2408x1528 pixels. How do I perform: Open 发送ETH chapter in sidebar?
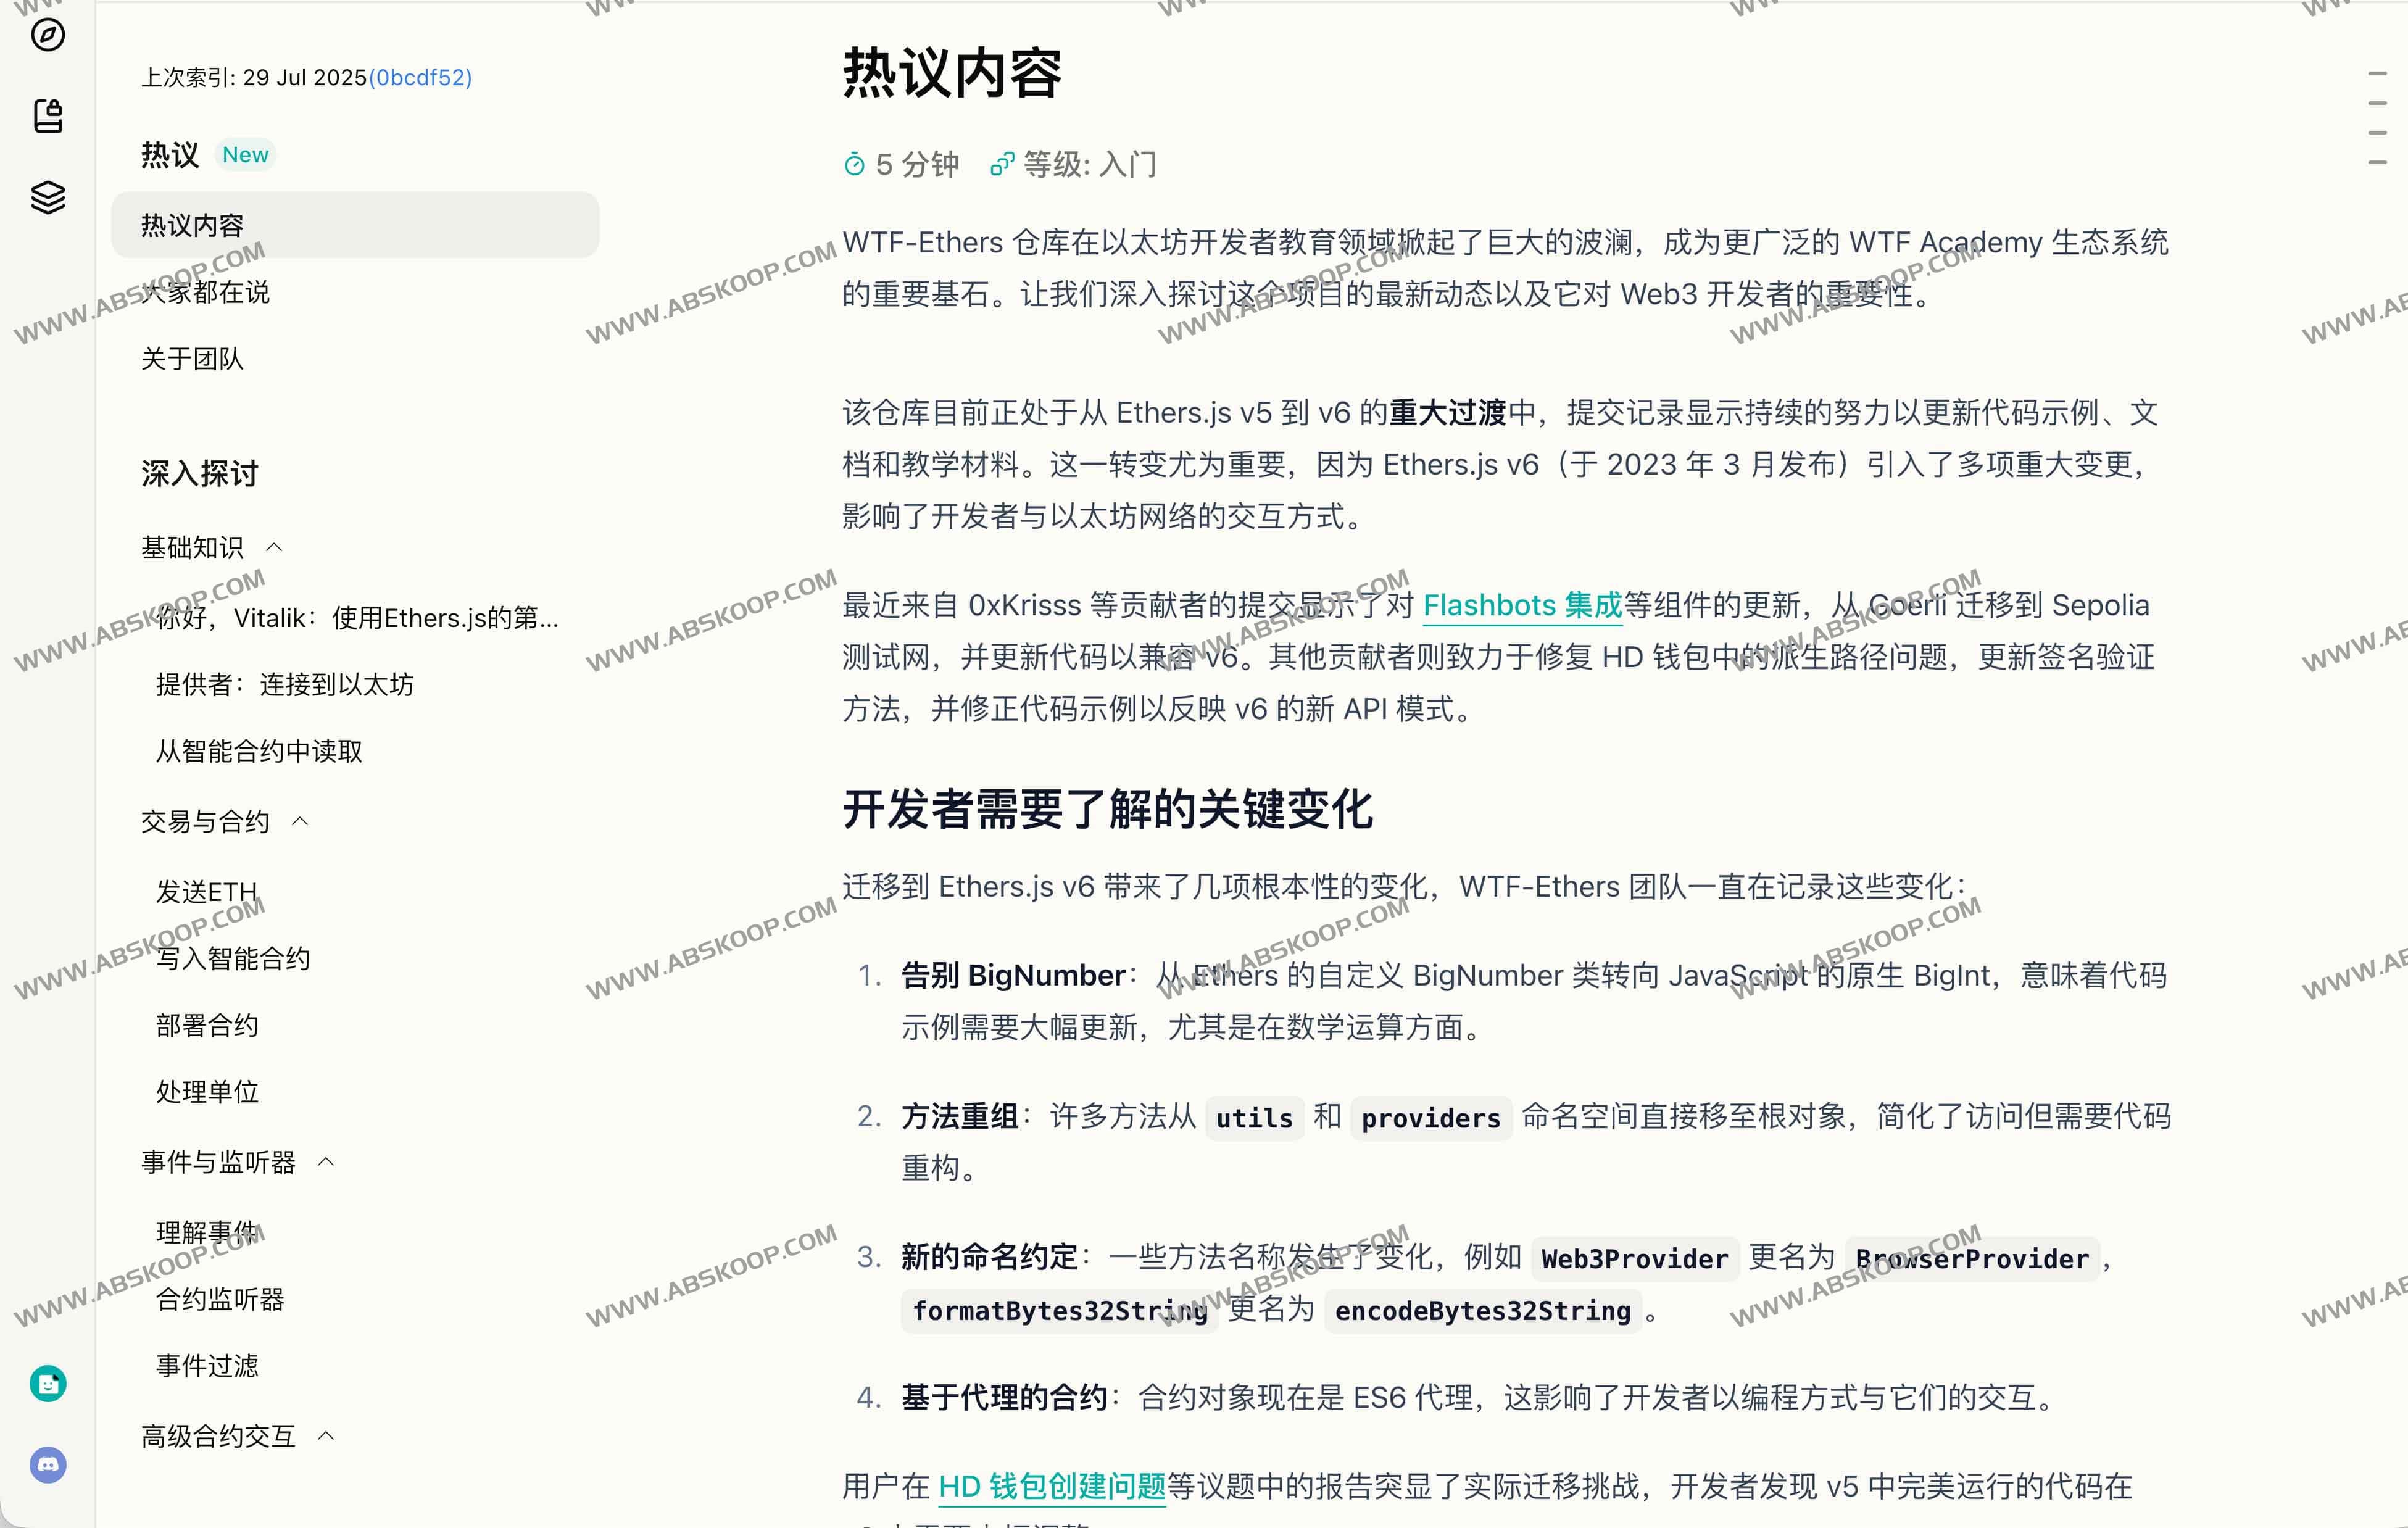(x=206, y=891)
